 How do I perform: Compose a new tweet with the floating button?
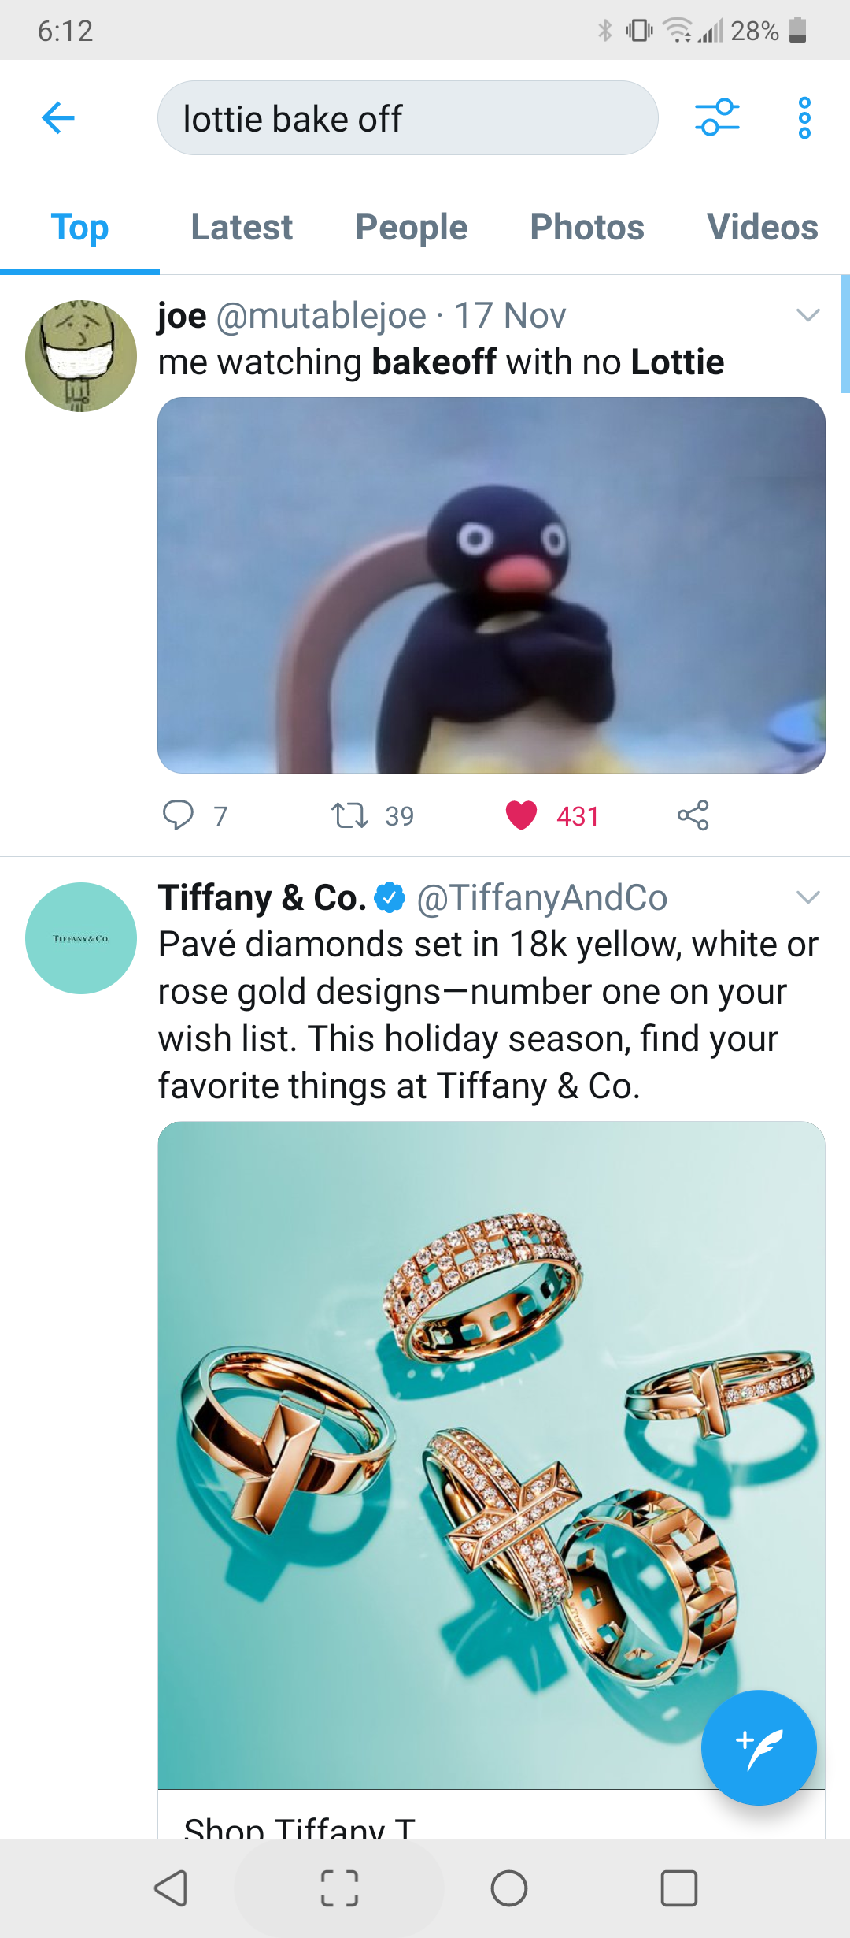click(758, 1747)
